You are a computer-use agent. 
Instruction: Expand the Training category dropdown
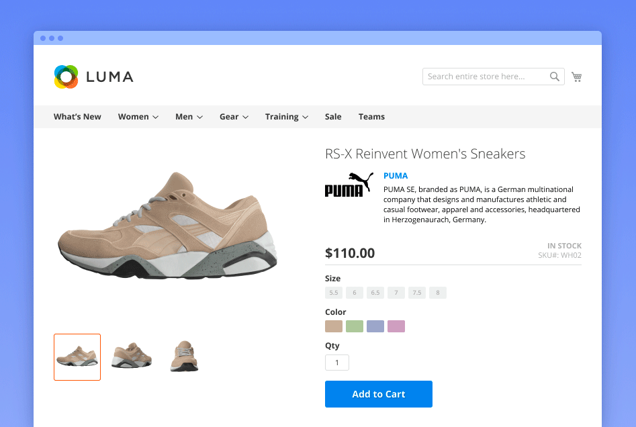click(286, 116)
